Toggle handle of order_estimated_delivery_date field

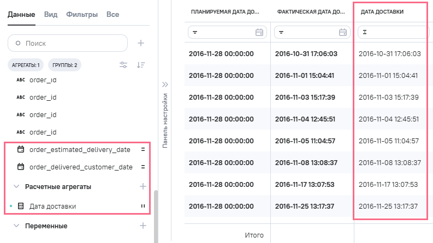pos(143,149)
